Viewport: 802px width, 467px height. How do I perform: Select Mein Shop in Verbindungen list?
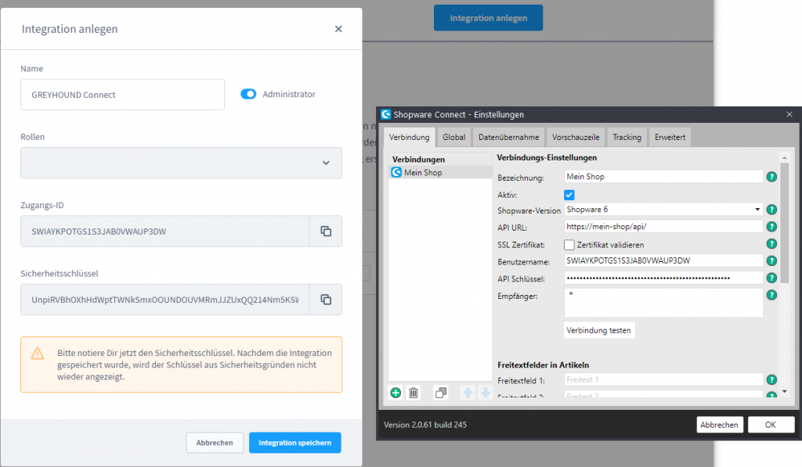pyautogui.click(x=440, y=173)
